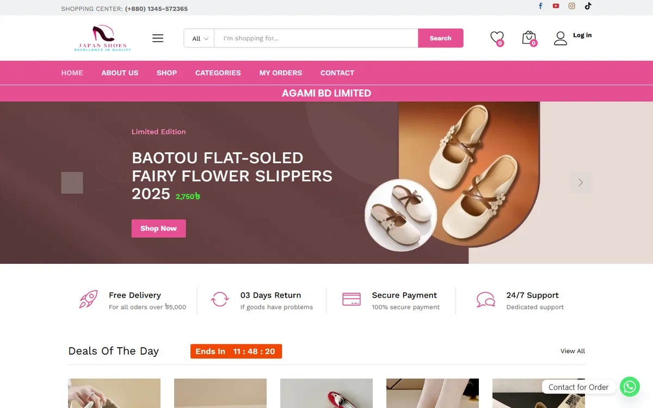Click the Free Delivery rocket icon
The image size is (653, 408).
click(89, 300)
